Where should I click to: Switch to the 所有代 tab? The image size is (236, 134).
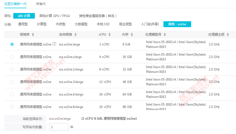pos(41,4)
